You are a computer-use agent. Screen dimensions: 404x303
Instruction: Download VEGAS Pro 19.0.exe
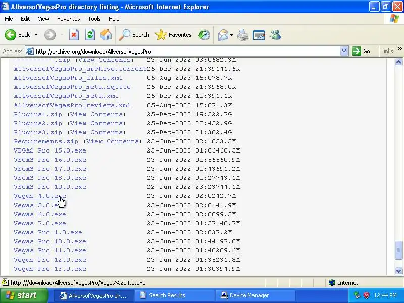click(50, 187)
